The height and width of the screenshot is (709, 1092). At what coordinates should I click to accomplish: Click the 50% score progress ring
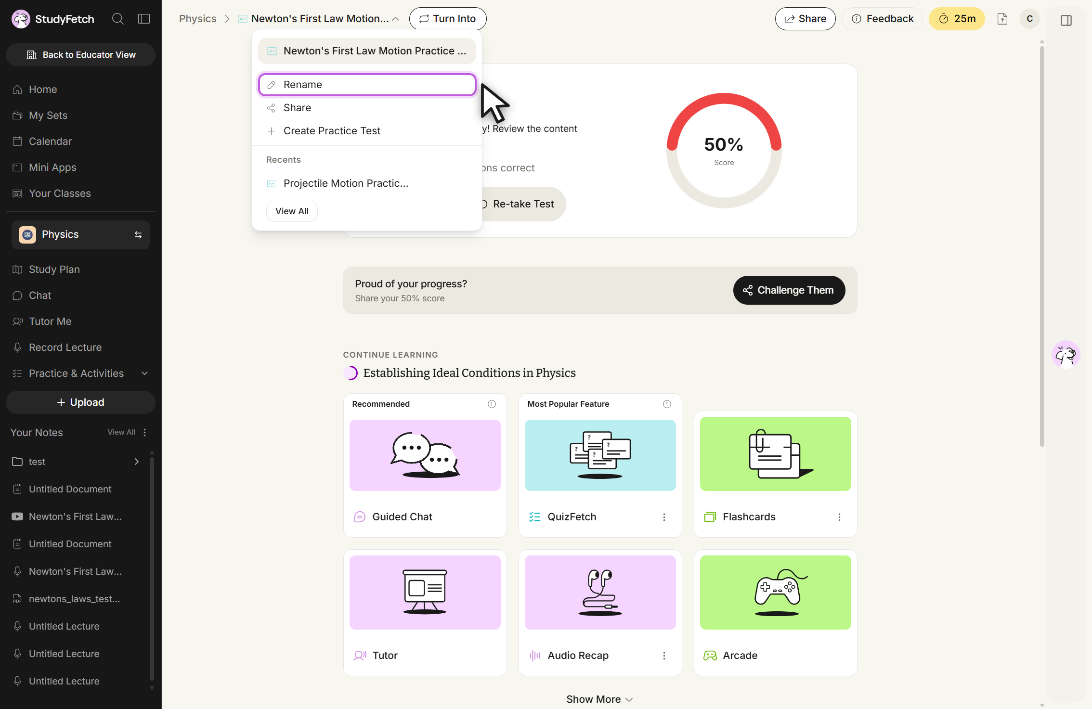tap(724, 151)
